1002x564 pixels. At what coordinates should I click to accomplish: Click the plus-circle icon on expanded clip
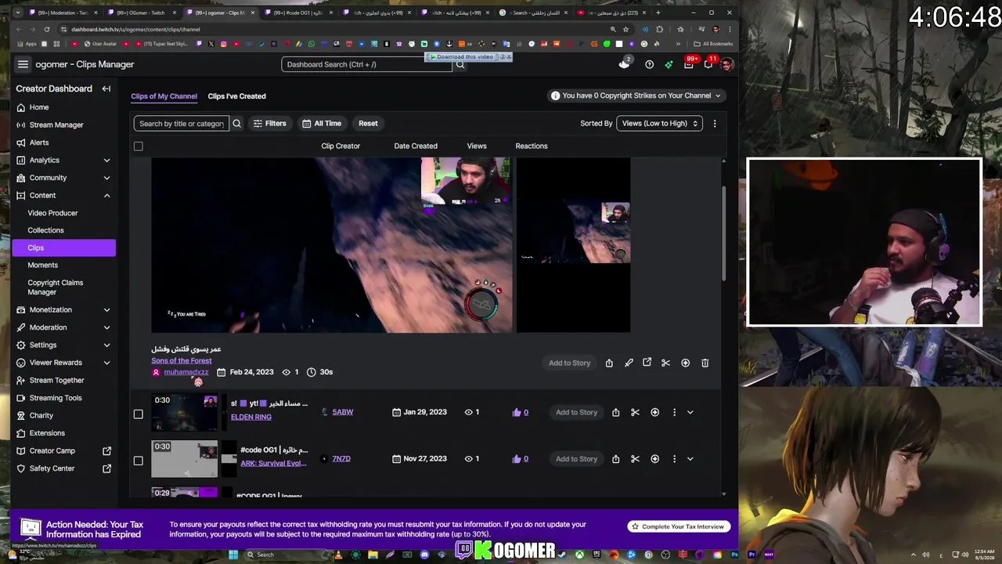pos(685,363)
